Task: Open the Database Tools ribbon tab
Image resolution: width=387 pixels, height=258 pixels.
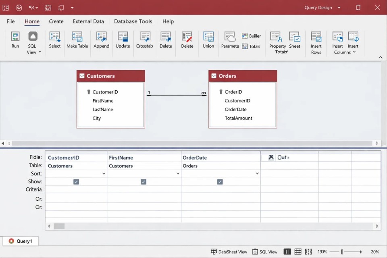Action: (x=133, y=21)
